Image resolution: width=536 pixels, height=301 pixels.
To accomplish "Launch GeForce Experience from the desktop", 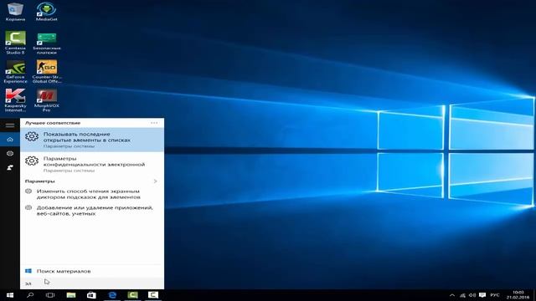I will click(15, 72).
